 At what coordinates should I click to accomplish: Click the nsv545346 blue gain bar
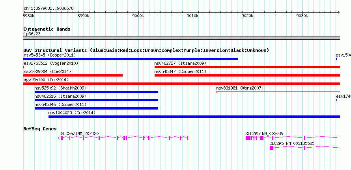[96, 108]
